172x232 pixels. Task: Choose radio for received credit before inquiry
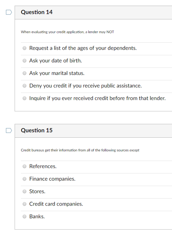[24, 98]
